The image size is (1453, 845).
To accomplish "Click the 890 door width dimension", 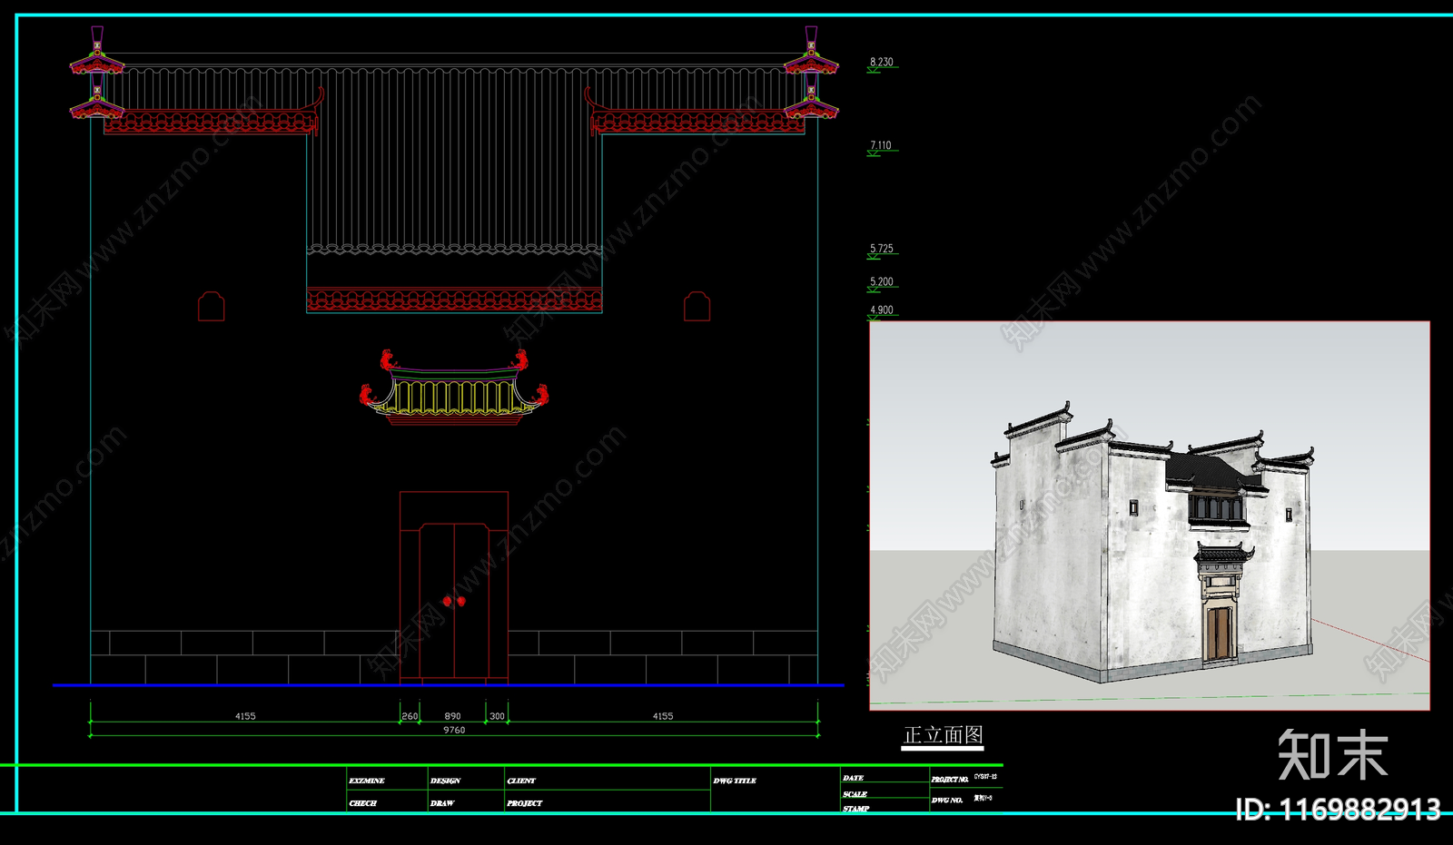I will coord(452,716).
